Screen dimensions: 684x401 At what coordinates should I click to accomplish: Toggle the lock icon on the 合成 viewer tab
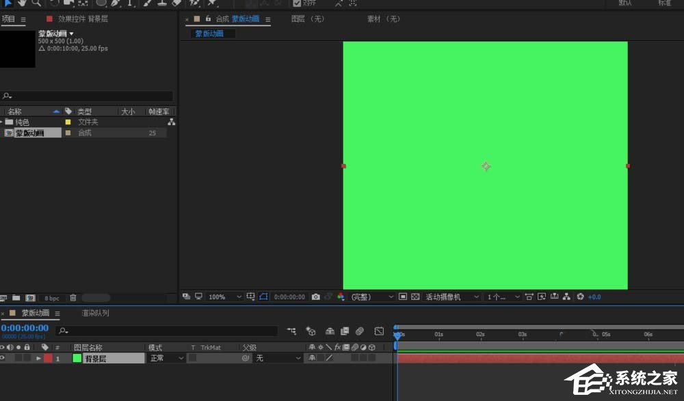tap(208, 19)
